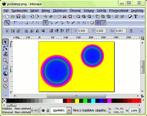Open the Nézet menu
The height and width of the screenshot is (116, 147).
pos(34,11)
